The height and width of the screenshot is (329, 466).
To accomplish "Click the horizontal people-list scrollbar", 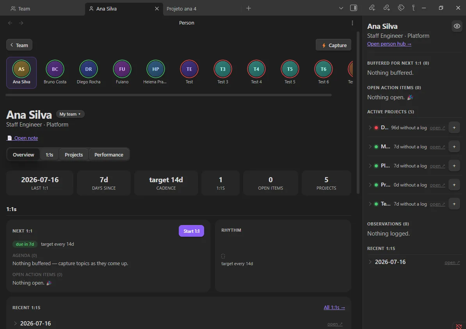I will click(169, 95).
